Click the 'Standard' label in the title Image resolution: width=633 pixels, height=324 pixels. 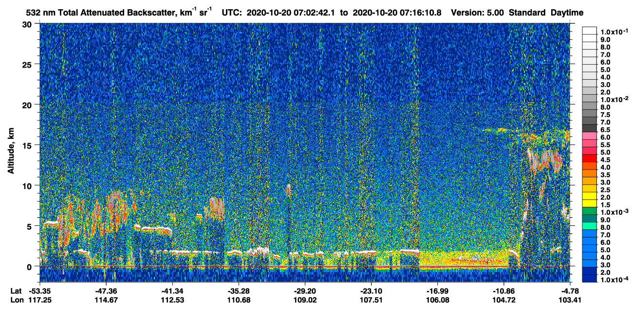(x=527, y=13)
